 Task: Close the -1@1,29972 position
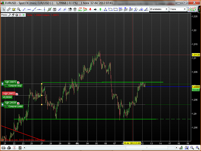(17, 94)
